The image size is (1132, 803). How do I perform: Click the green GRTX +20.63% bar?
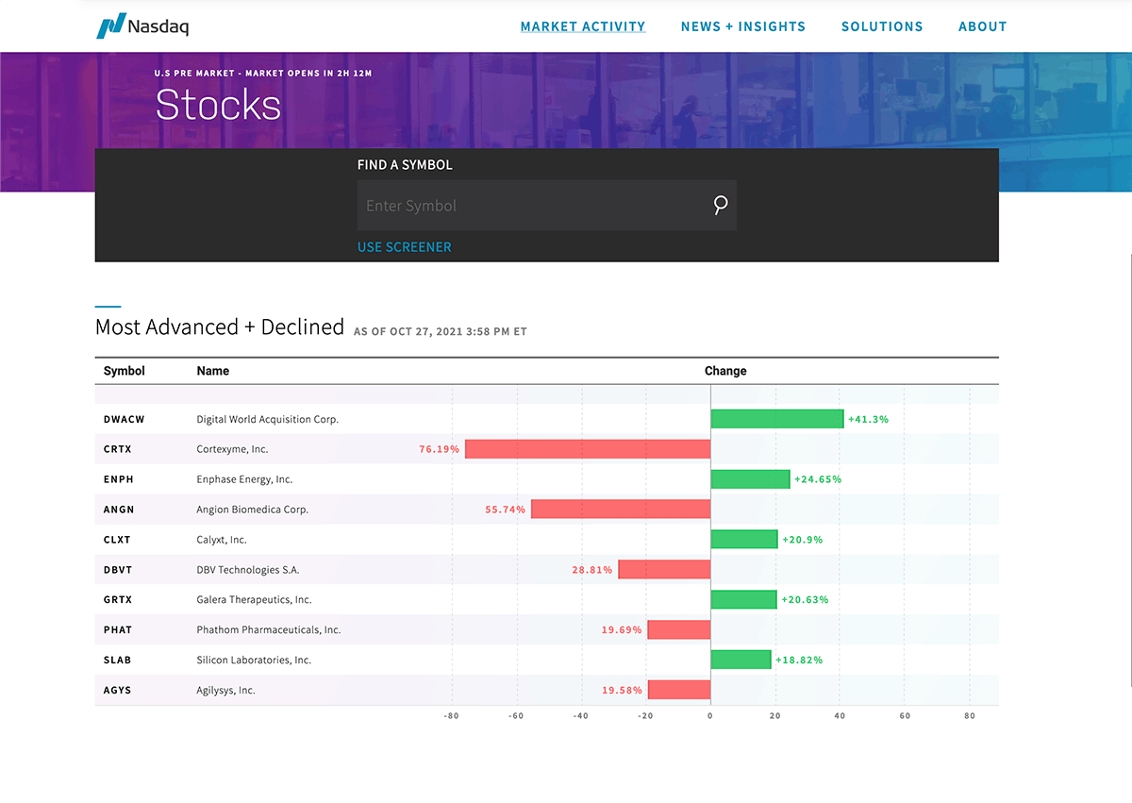(x=744, y=599)
